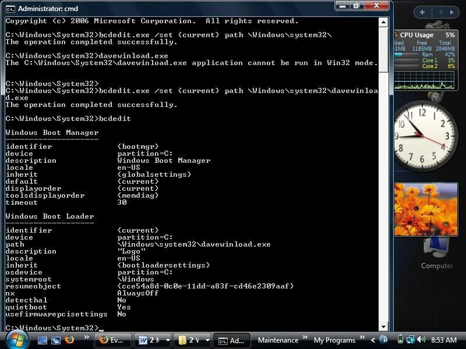Launch Firefox from Quick Launch
The height and width of the screenshot is (349, 466).
tap(69, 340)
